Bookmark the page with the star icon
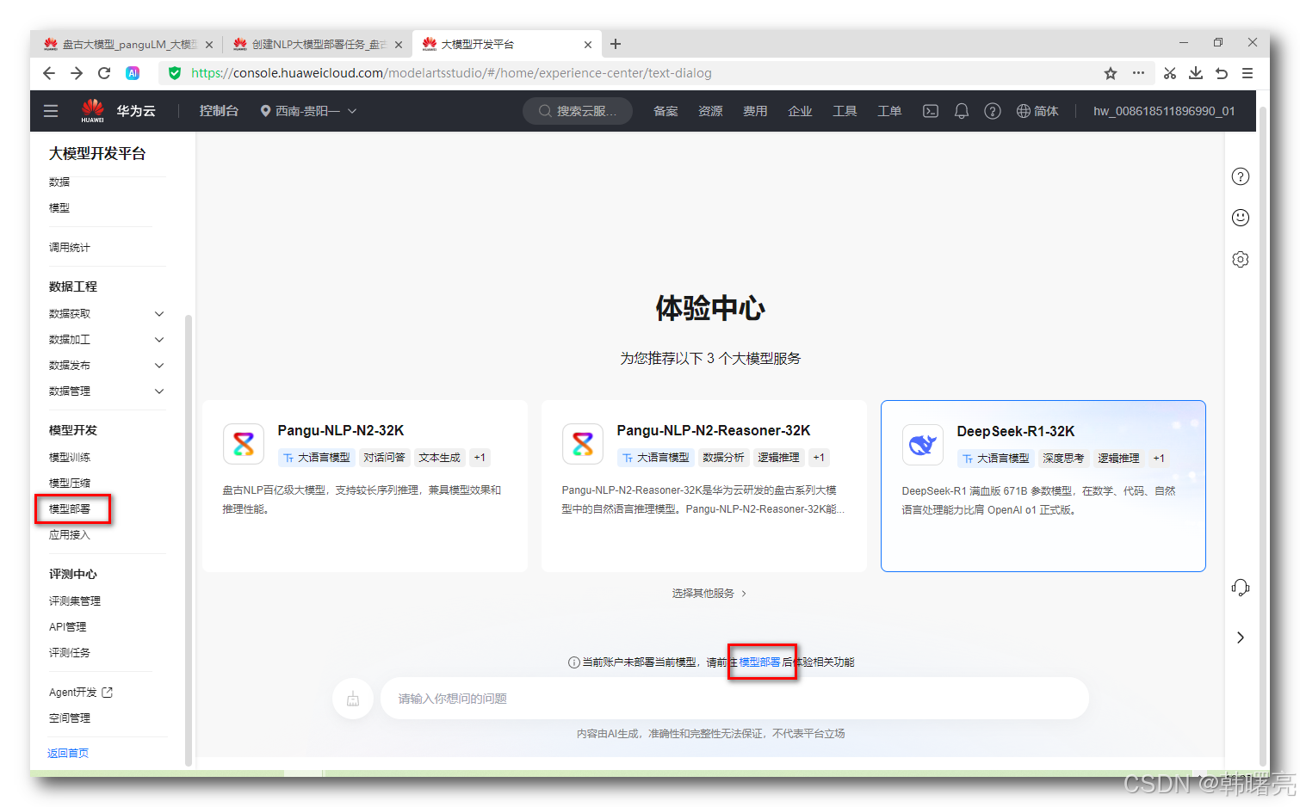This screenshot has height=807, width=1300. (1111, 73)
